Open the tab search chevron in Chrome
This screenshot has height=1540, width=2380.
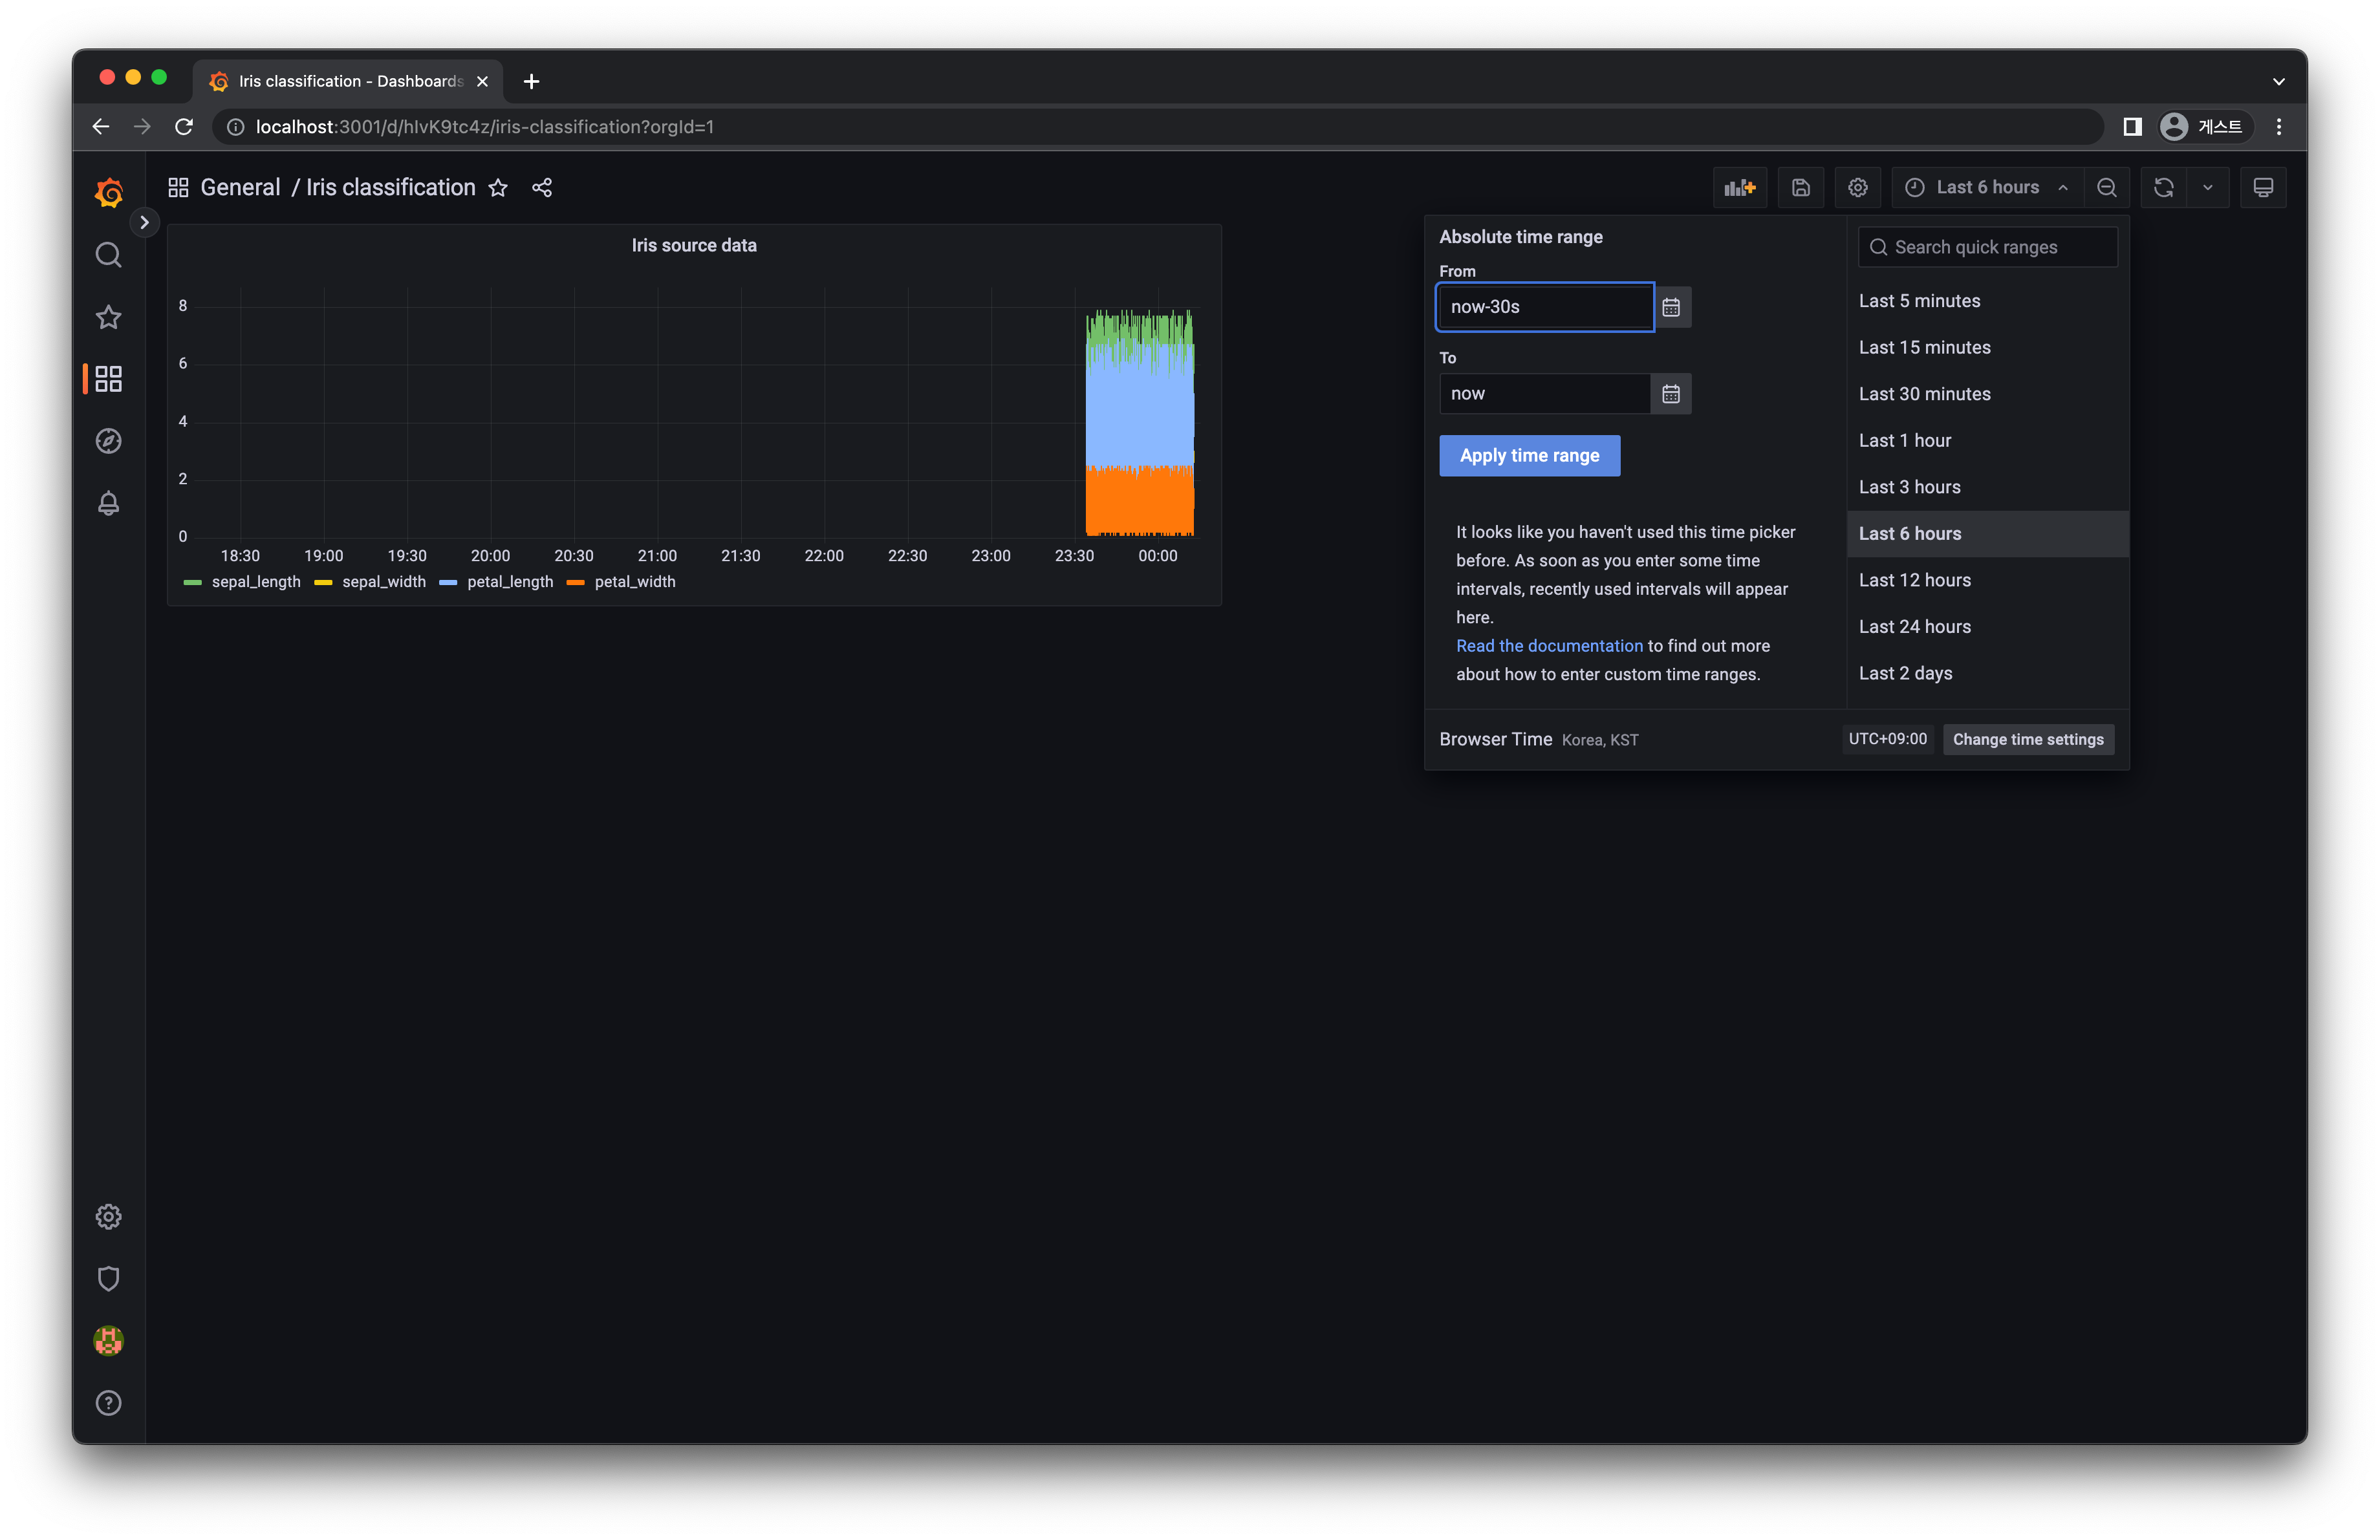point(2279,82)
